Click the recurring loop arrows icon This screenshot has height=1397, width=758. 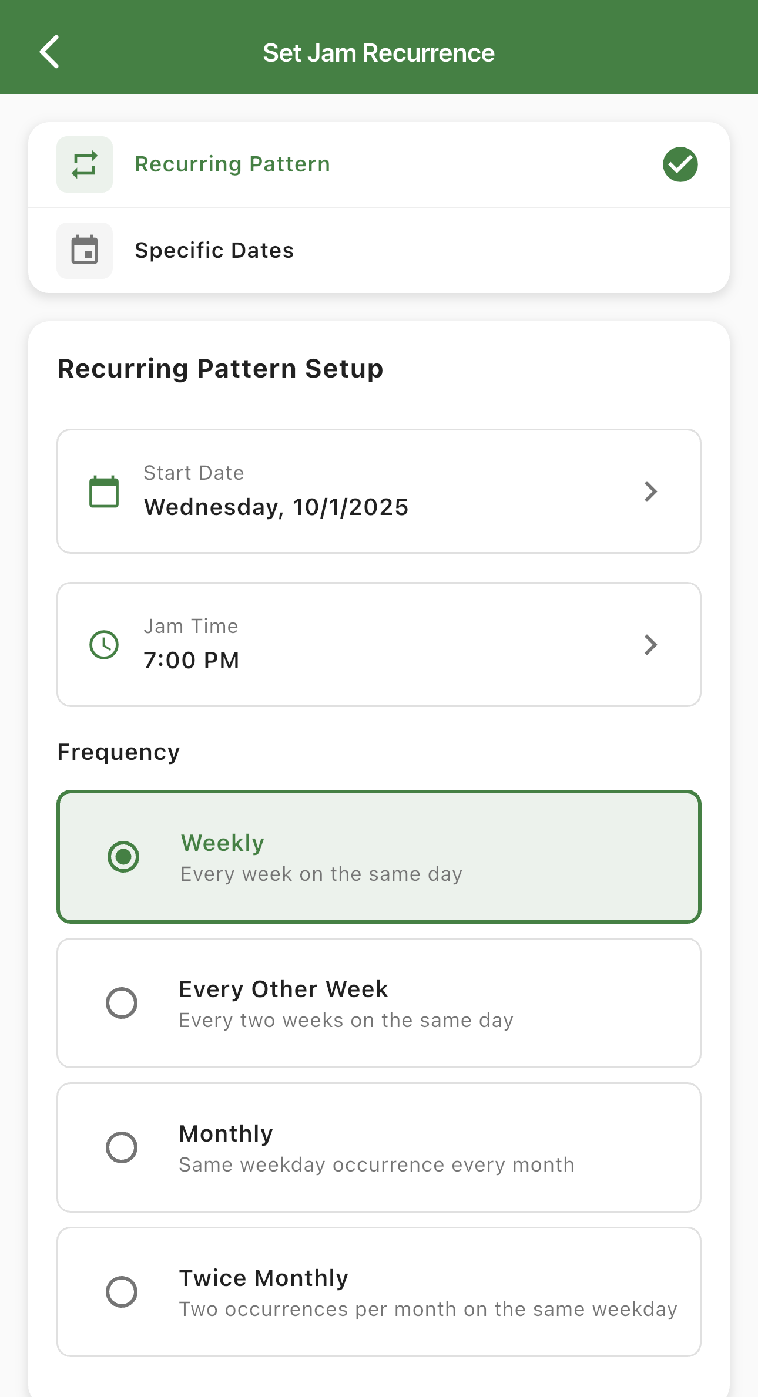85,164
